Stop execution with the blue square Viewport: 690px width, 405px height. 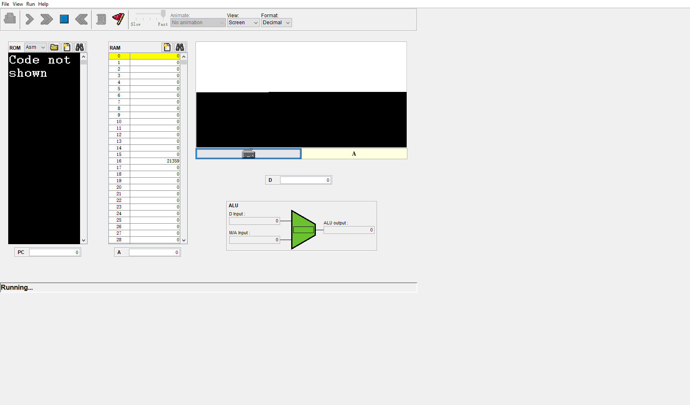[x=64, y=19]
